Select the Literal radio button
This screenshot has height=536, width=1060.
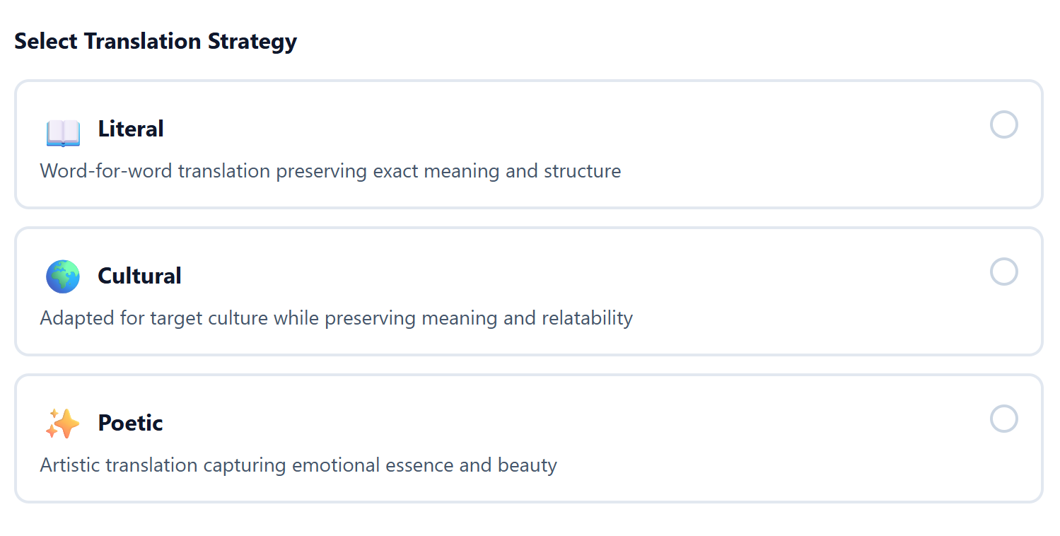pos(1003,124)
